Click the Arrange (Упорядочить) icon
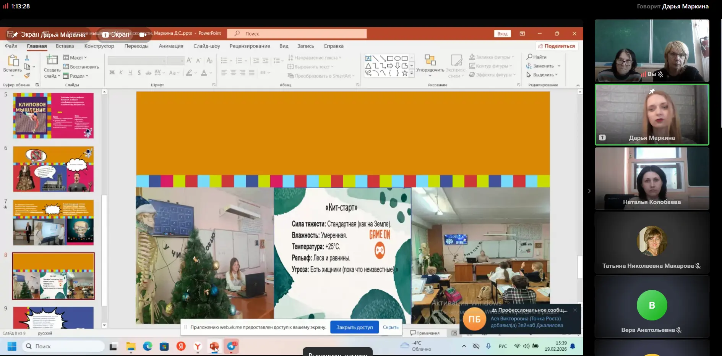Screen dimensions: 722x356 (430, 60)
